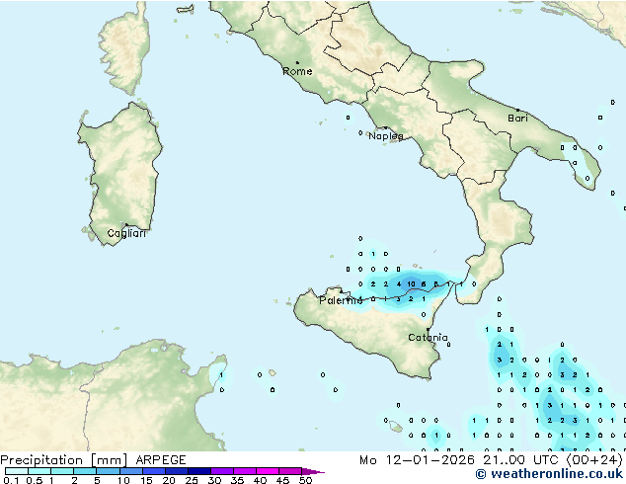Select the Bari city label
626x484 pixels.
pyautogui.click(x=517, y=119)
